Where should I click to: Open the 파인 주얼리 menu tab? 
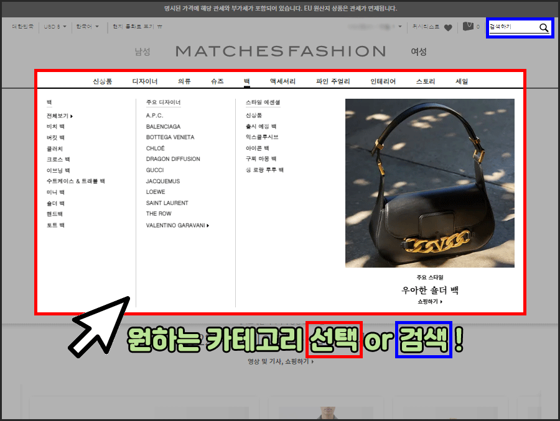point(333,81)
